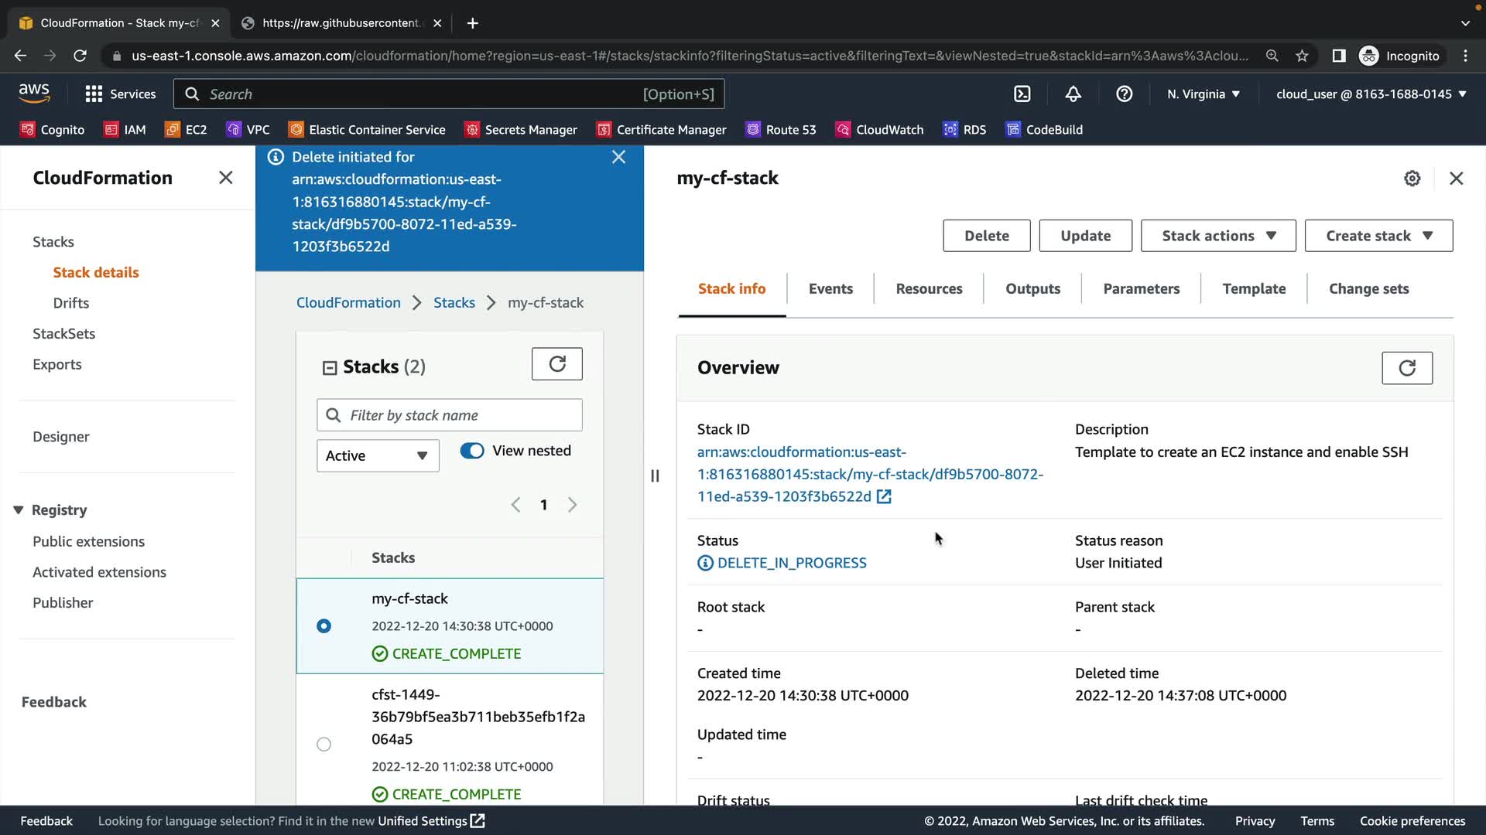Switch to the Events tab
1486x835 pixels.
click(830, 289)
